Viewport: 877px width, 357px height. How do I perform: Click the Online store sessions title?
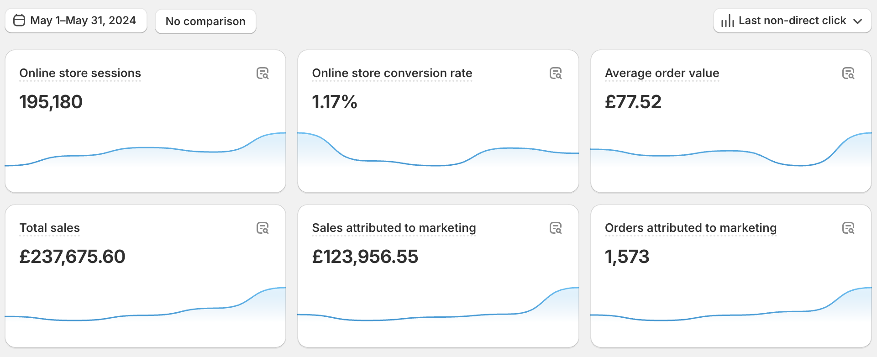[x=80, y=73]
